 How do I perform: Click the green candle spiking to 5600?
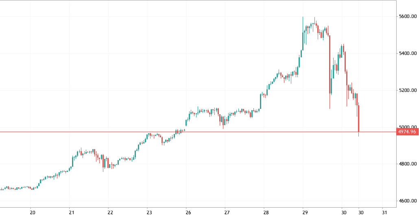click(x=303, y=39)
